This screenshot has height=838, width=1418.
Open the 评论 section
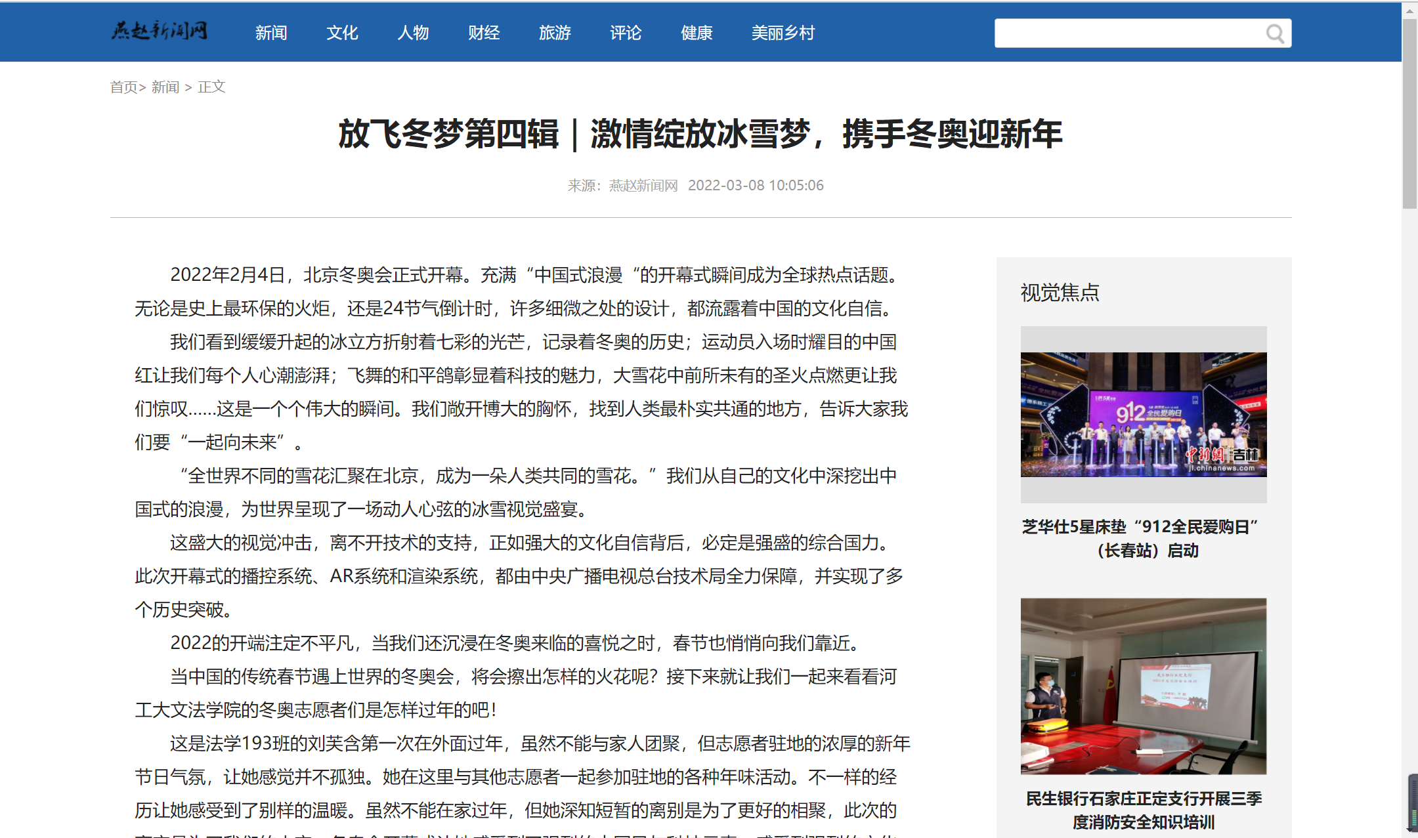coord(626,33)
